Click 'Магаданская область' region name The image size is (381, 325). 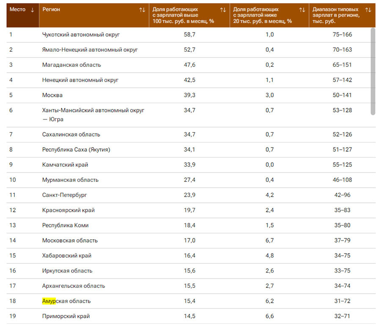(x=72, y=65)
